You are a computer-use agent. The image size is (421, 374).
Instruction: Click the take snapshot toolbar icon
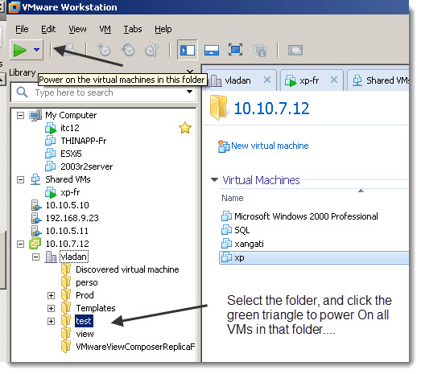point(104,50)
